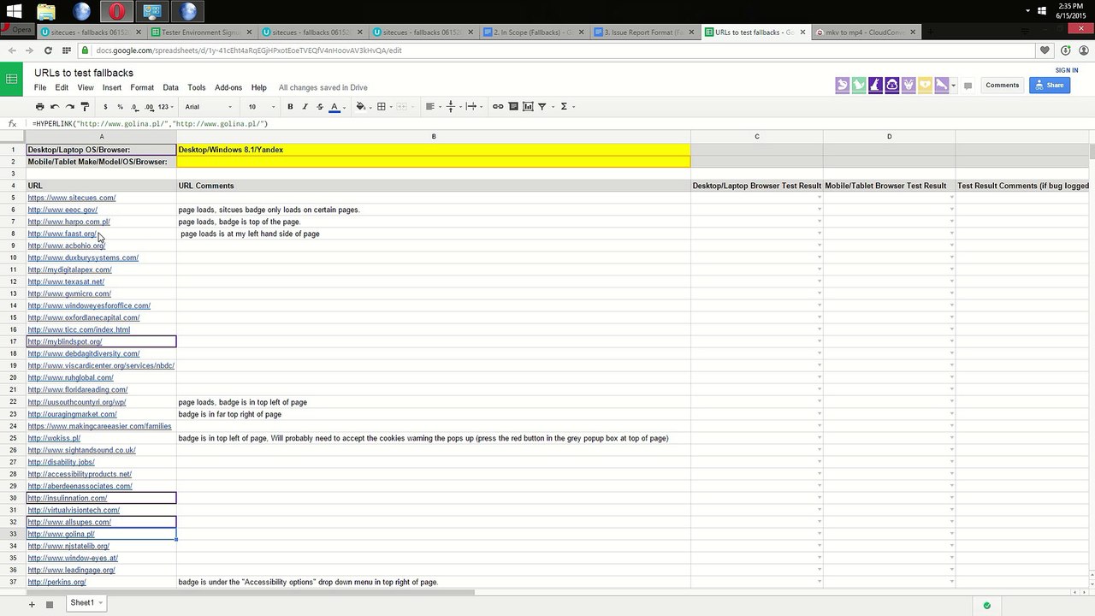Open the Insert menu
Screen dimensions: 1095x616
112,87
